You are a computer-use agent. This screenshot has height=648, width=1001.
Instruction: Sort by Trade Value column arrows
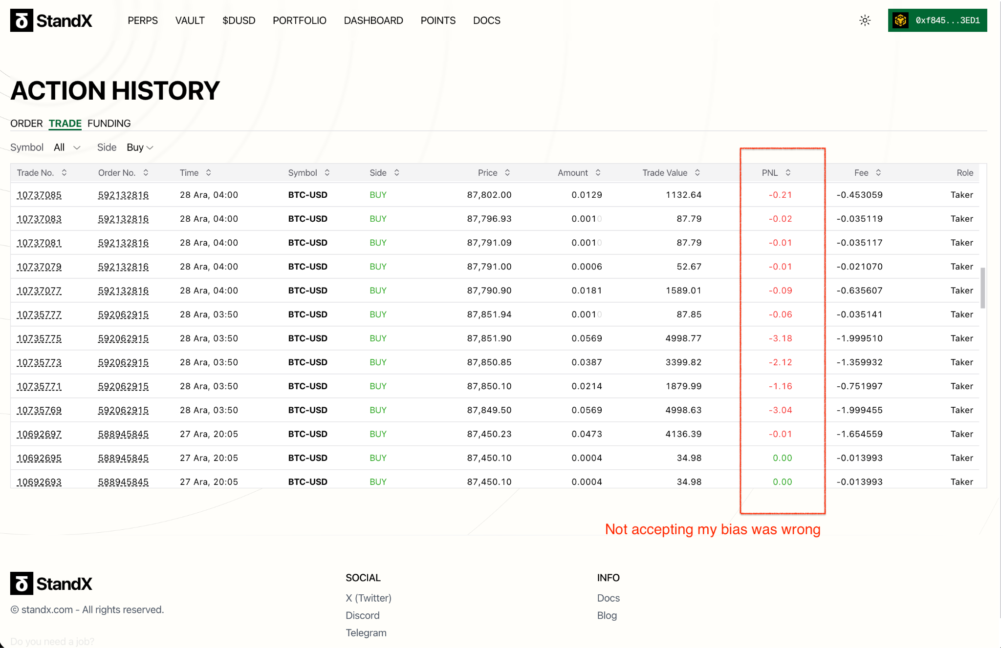click(x=697, y=173)
